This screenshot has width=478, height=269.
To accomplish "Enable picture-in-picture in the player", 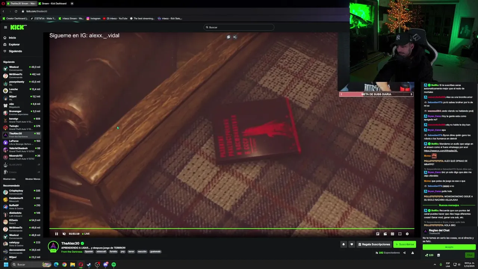I will (x=378, y=234).
